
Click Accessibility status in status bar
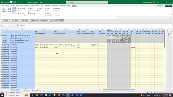15,92
